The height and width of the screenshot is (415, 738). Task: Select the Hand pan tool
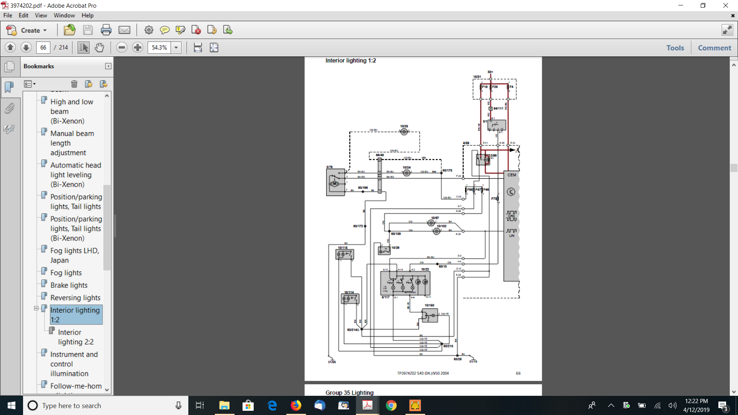point(99,48)
